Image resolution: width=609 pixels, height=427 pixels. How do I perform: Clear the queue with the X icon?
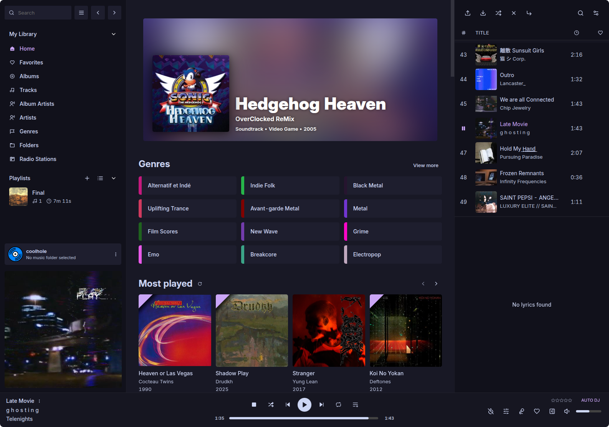pyautogui.click(x=514, y=13)
